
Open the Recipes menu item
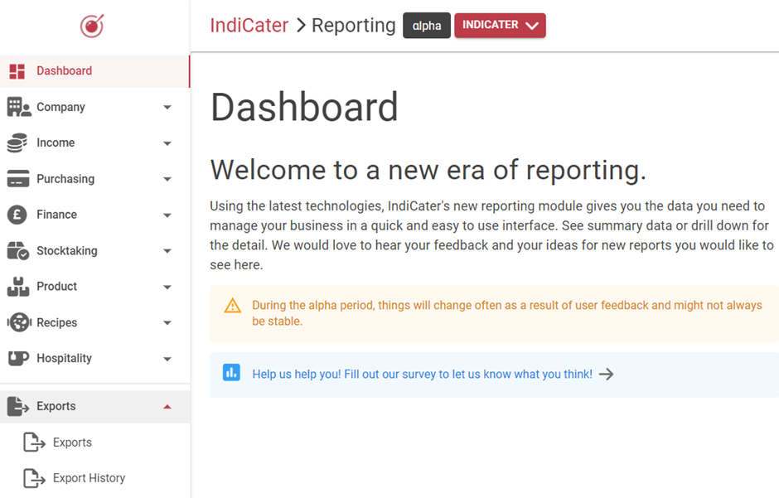(95, 322)
